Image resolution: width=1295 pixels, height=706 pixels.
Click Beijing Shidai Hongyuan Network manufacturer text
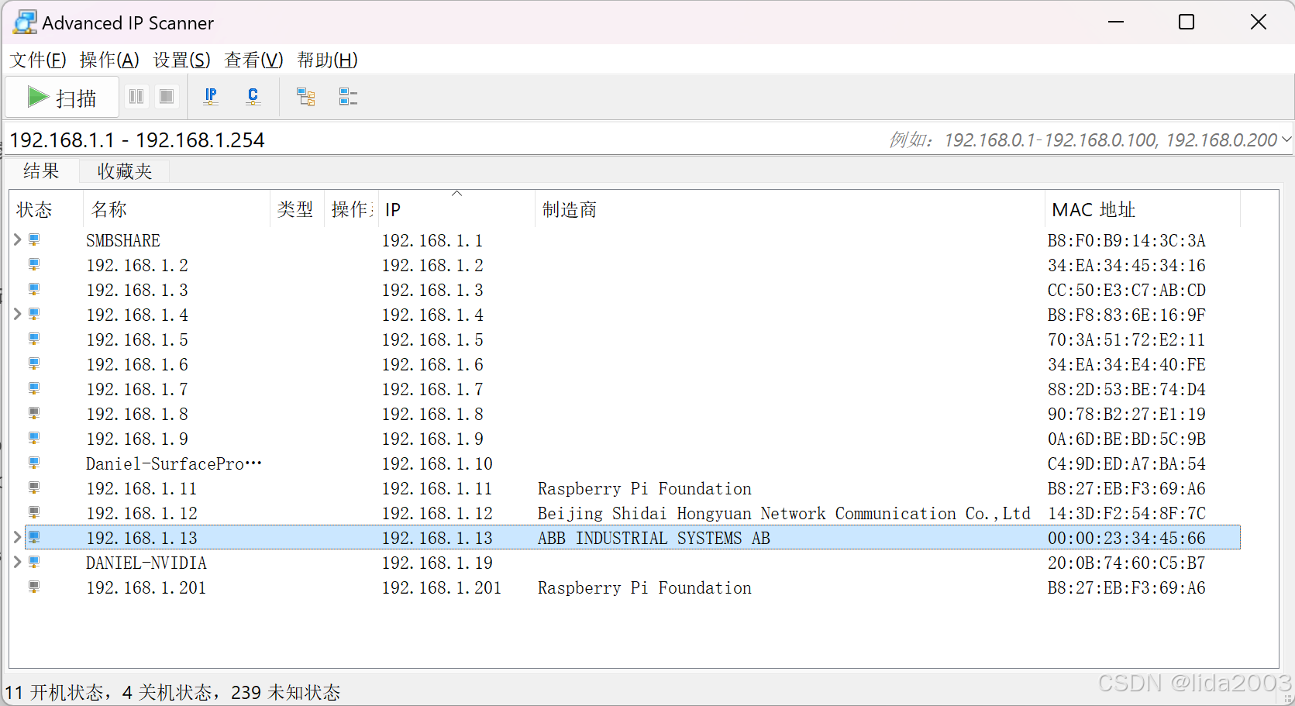784,513
